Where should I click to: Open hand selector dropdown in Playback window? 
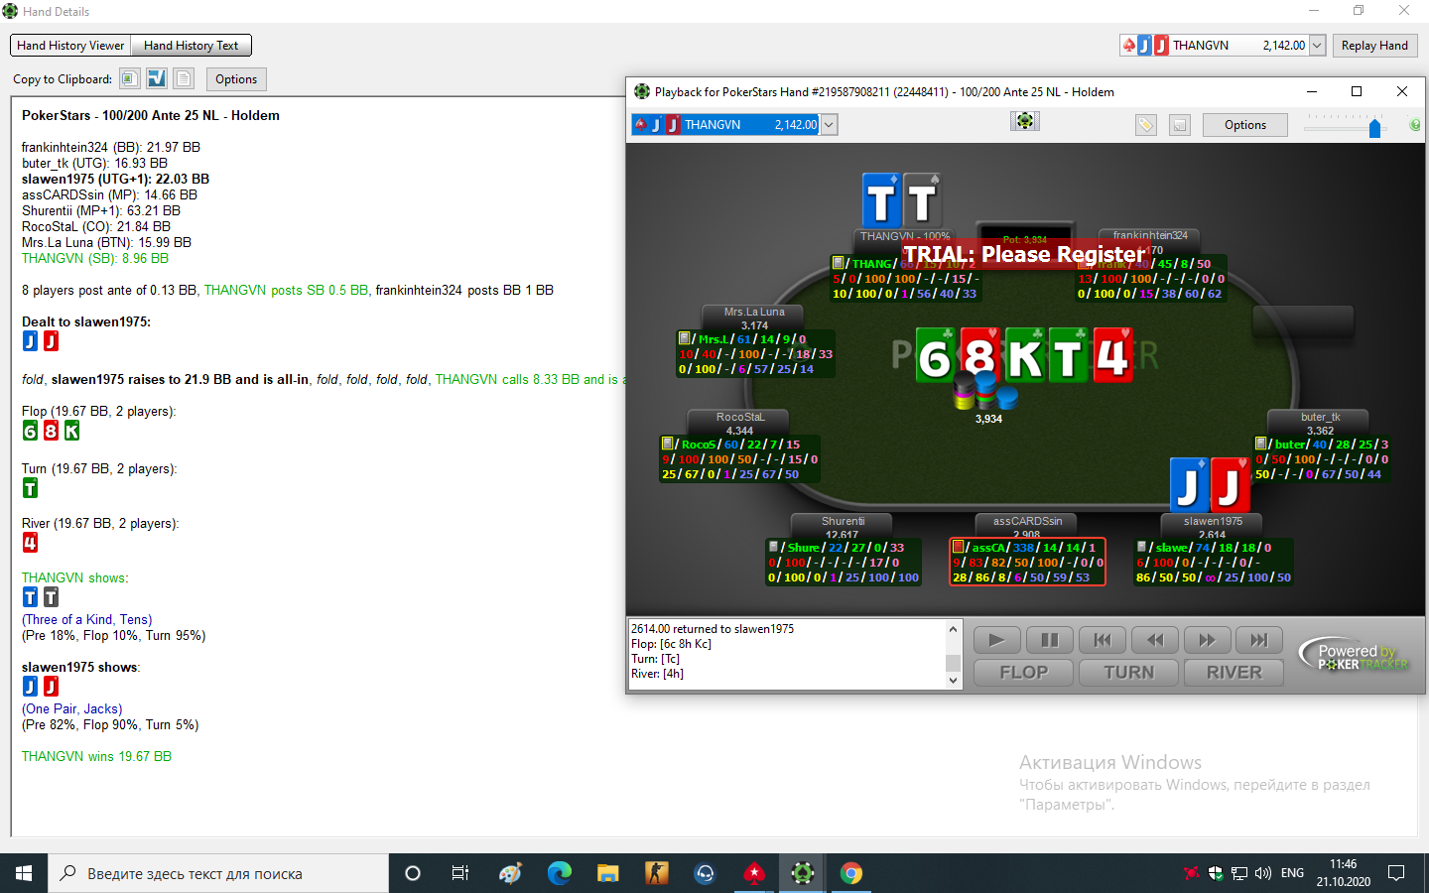click(x=830, y=125)
